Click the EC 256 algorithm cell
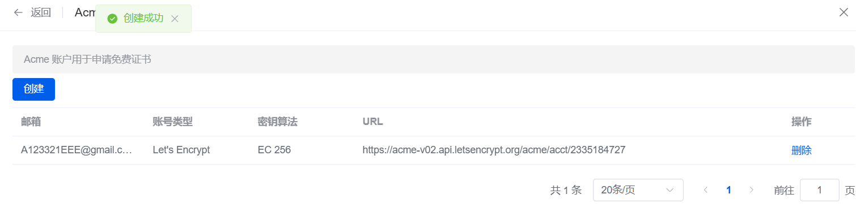The height and width of the screenshot is (207, 856). [x=274, y=150]
